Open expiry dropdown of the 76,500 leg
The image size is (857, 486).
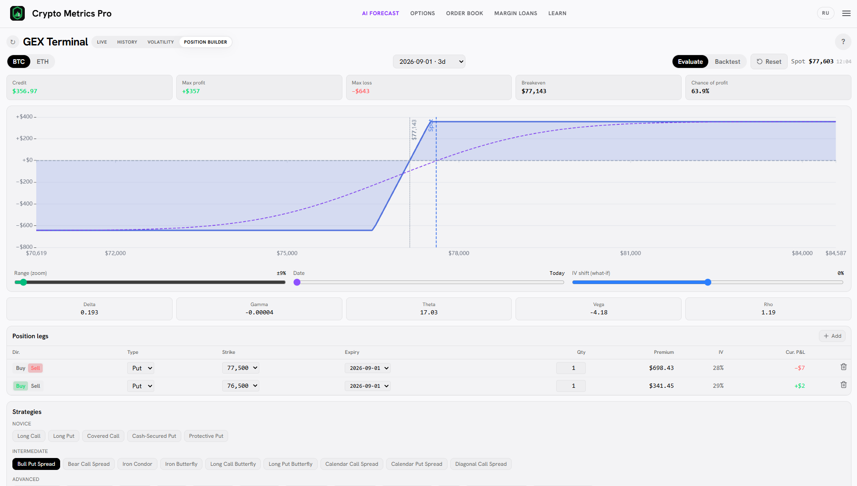click(x=368, y=386)
